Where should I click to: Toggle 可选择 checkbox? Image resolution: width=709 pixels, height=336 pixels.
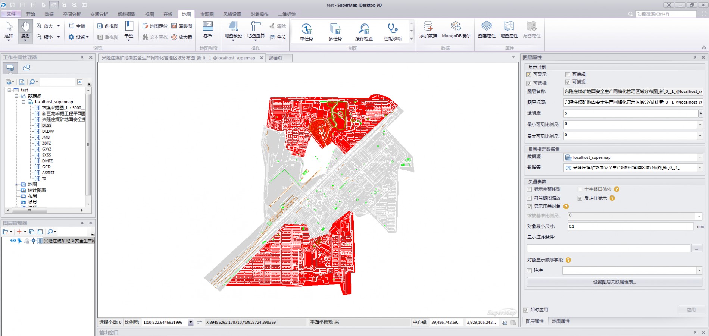pos(529,83)
